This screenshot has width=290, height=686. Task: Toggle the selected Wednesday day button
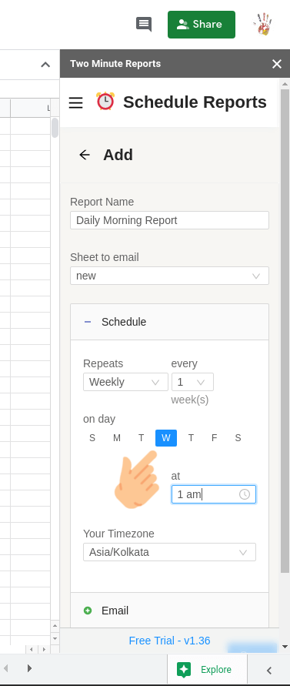point(166,438)
